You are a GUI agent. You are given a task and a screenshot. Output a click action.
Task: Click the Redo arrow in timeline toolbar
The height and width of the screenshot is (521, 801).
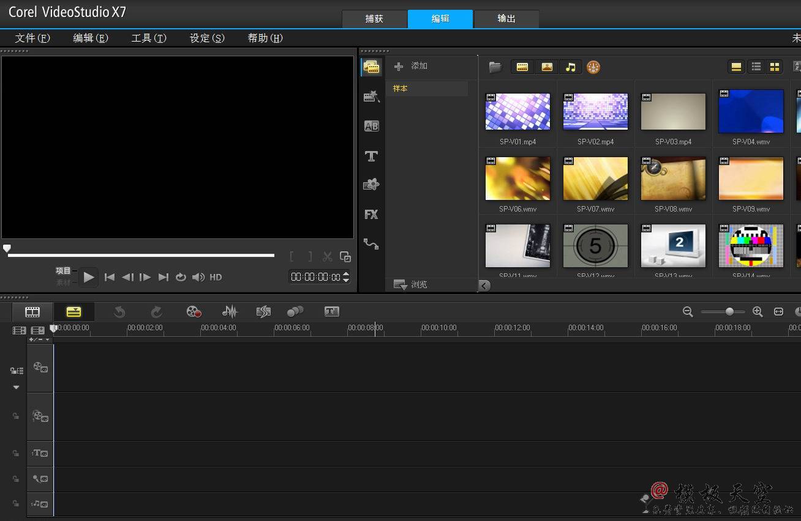[156, 312]
